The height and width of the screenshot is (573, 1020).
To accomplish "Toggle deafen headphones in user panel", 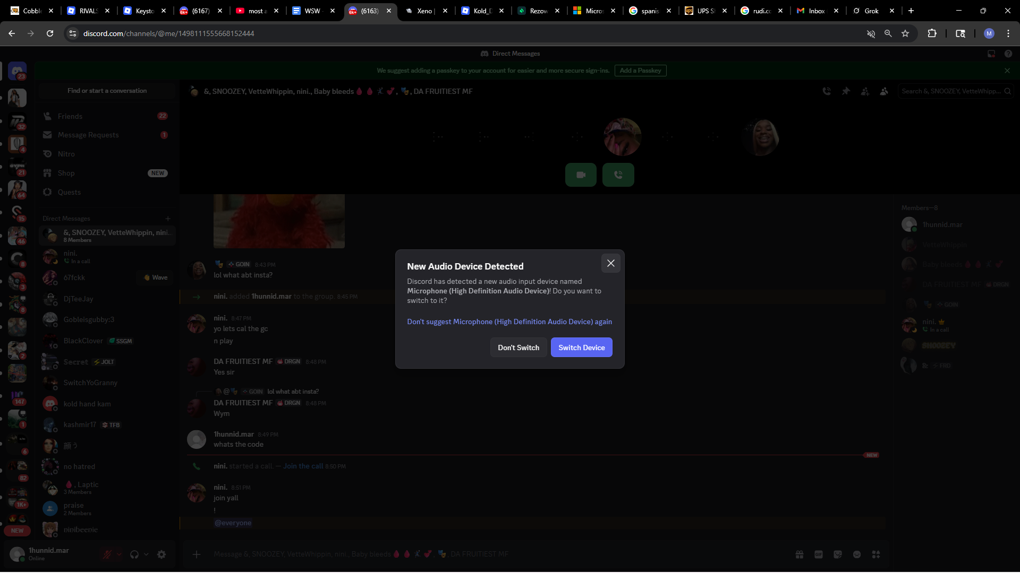I will point(134,554).
